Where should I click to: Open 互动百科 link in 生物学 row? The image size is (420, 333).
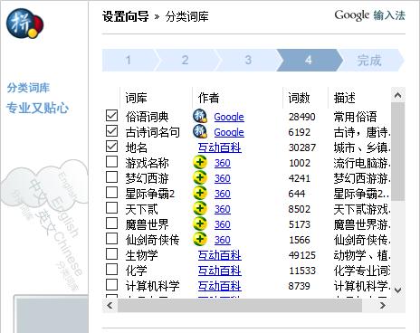point(220,255)
